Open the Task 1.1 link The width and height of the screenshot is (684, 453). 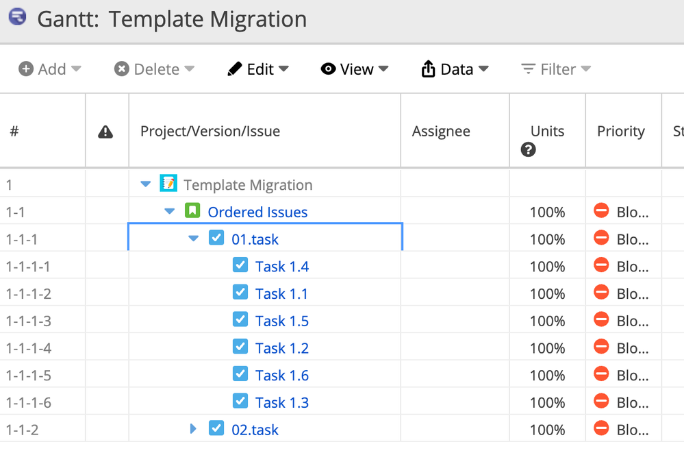click(x=281, y=293)
